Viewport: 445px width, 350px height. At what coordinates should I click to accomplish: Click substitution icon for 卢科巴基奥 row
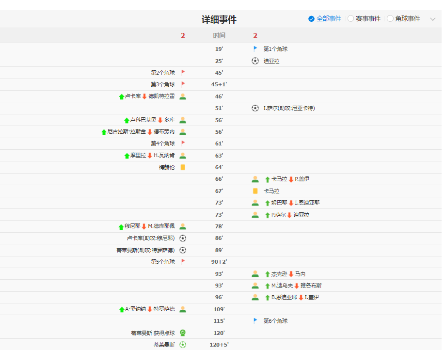[x=183, y=120]
